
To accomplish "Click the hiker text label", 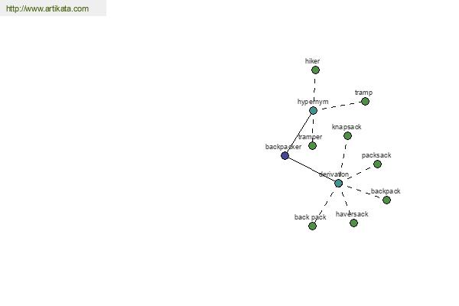I will coord(312,61).
